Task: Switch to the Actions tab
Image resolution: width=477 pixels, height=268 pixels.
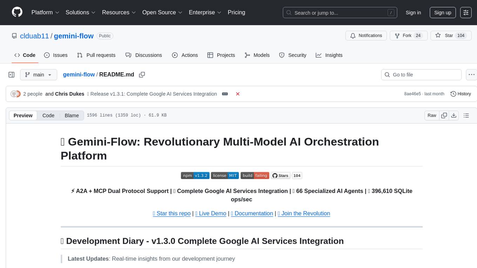Action: [x=185, y=55]
